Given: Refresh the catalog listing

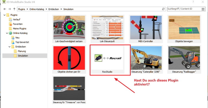Looking at the screenshot, I should (x=163, y=9).
